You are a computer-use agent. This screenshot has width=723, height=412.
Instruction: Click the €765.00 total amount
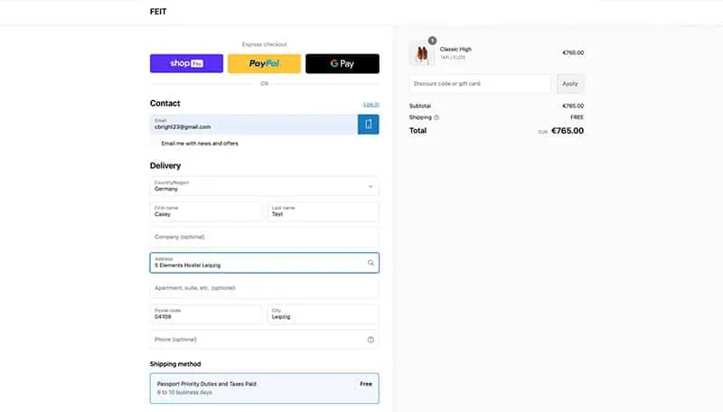568,131
